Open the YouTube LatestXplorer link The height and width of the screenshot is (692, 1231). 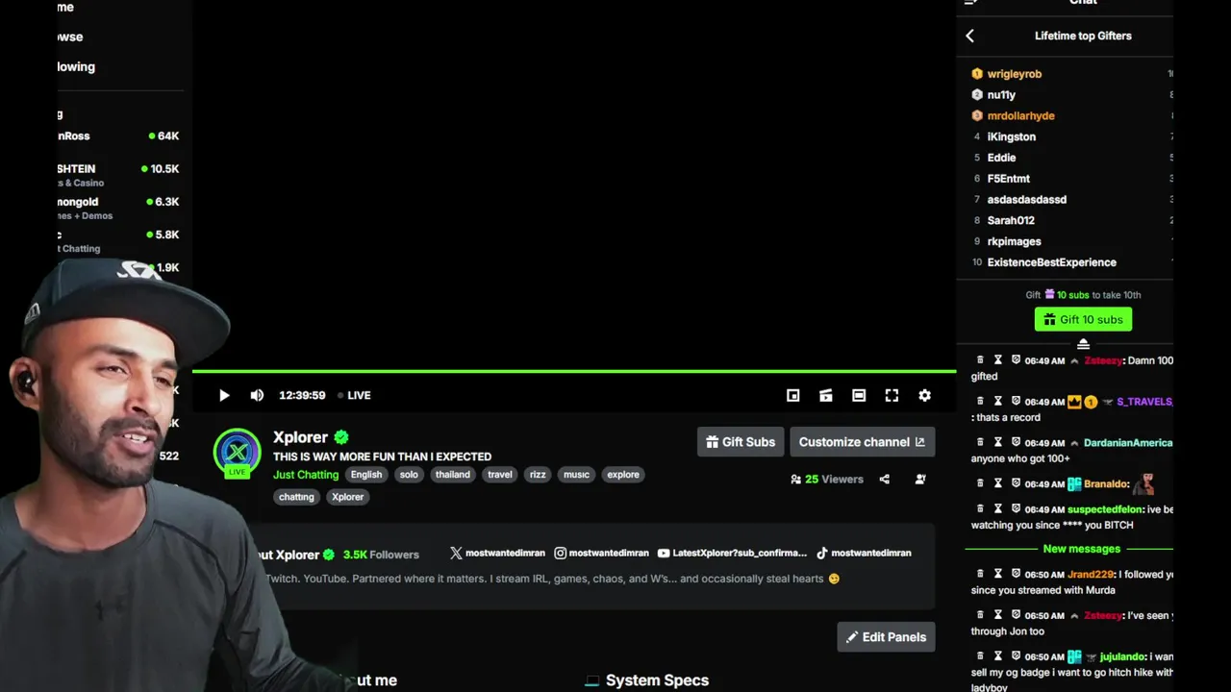pos(732,554)
